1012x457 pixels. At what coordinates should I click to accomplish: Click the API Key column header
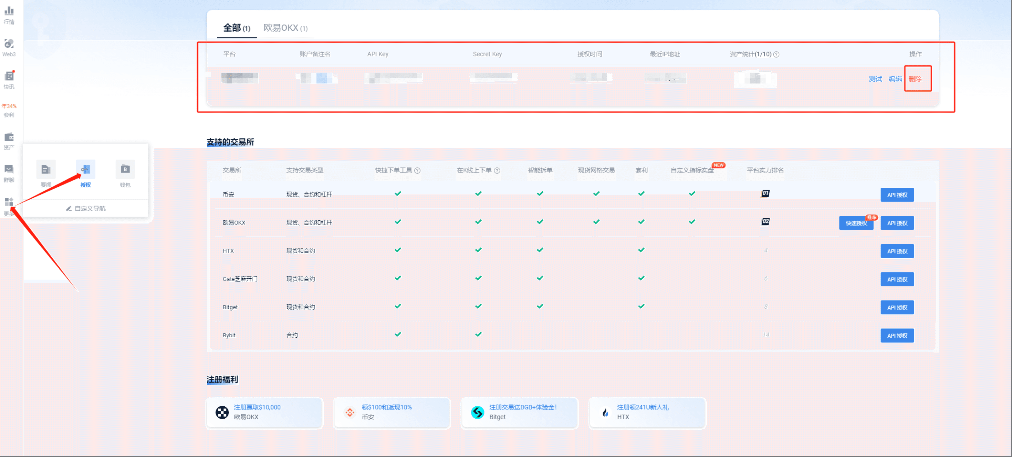(x=378, y=54)
